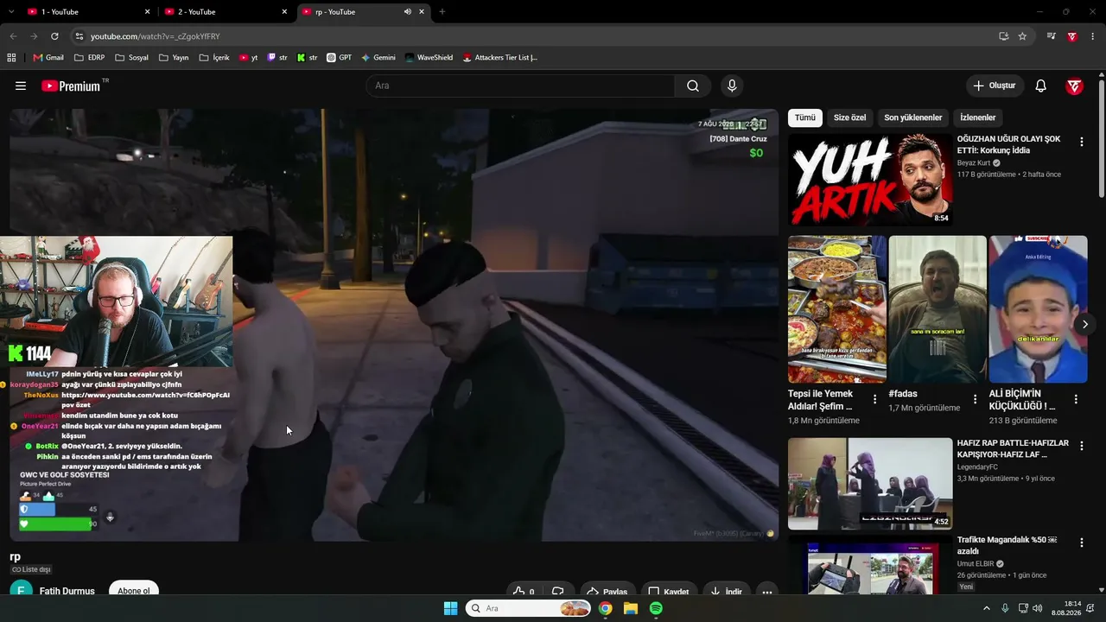
Task: Open options for ALİ BİÇİM'İN short
Action: 1076,399
